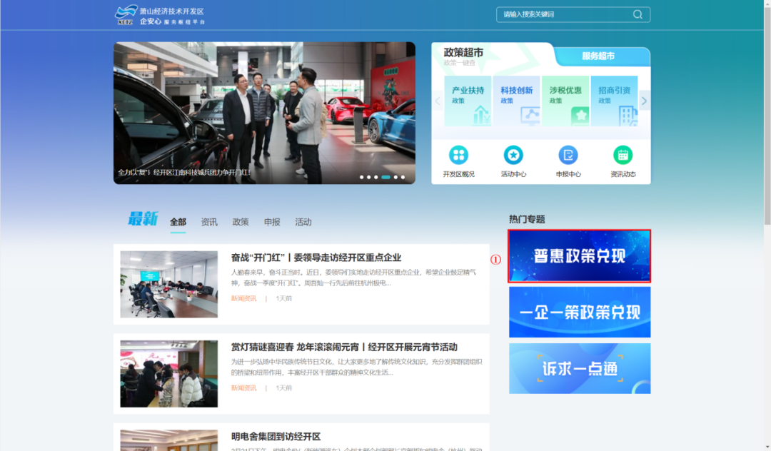Click 新闻资讯 tag under 奋战开门红 article
Image resolution: width=771 pixels, height=451 pixels.
[x=244, y=298]
